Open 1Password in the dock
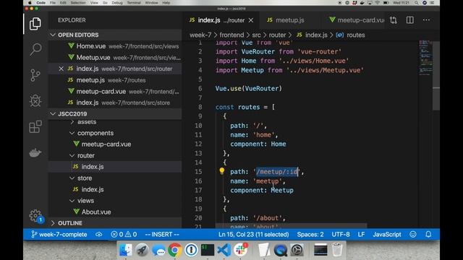This screenshot has height=260, width=463. pos(191,250)
